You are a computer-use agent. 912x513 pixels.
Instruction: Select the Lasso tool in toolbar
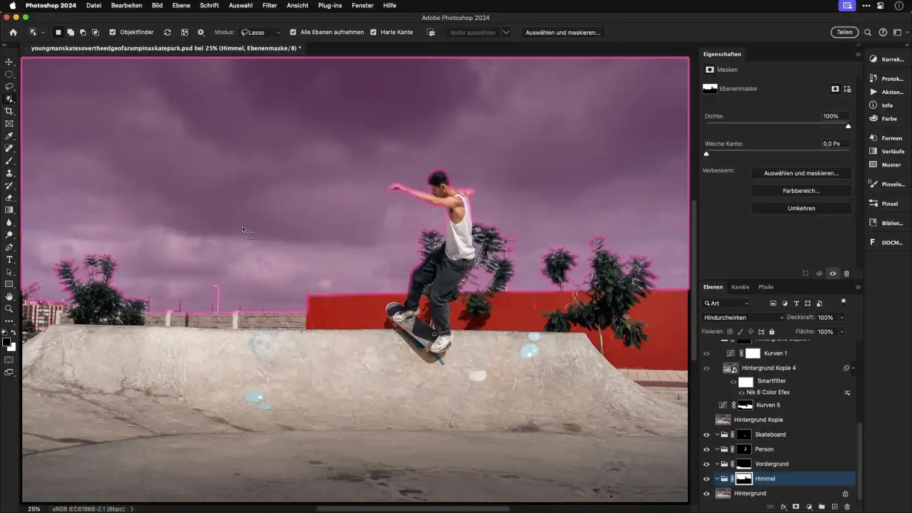click(x=9, y=87)
